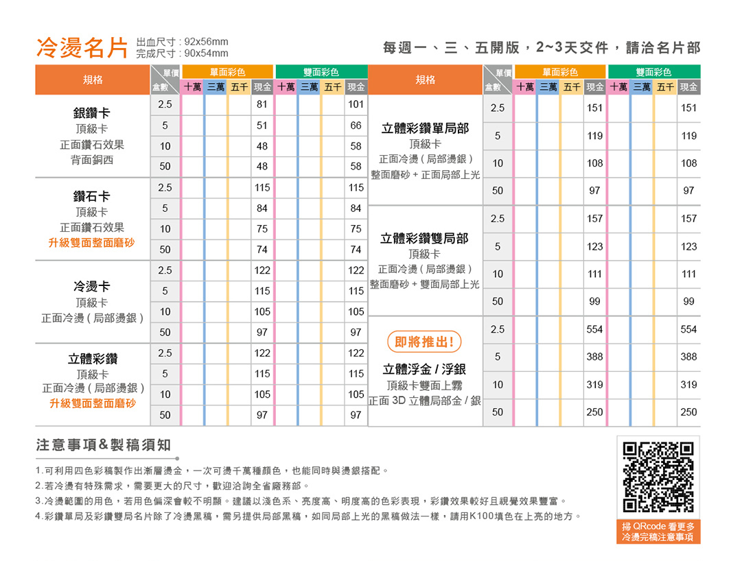Image resolution: width=755 pixels, height=561 pixels.
Task: Click the '立體浮金 / 浮銀' product name
Action: point(424,370)
